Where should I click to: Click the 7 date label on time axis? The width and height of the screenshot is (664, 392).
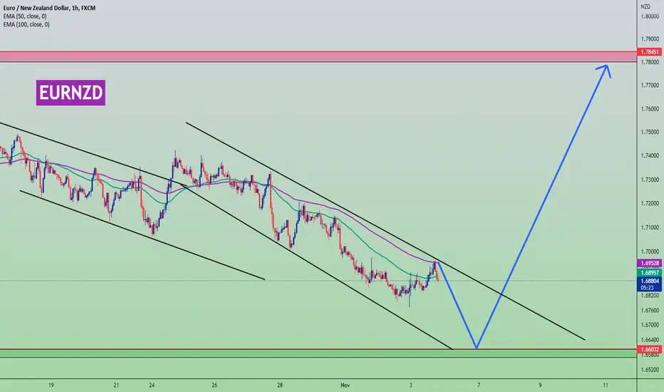[479, 385]
